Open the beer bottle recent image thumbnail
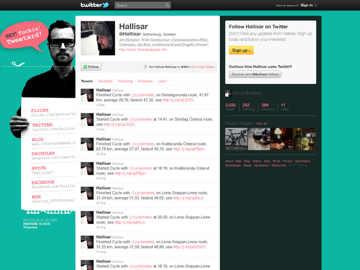Viewport: 360px width, 270px height. click(x=305, y=139)
